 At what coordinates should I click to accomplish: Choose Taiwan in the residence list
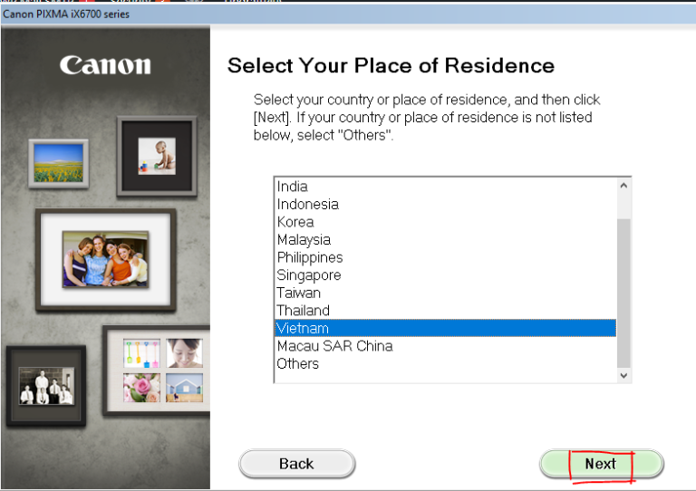click(x=299, y=293)
